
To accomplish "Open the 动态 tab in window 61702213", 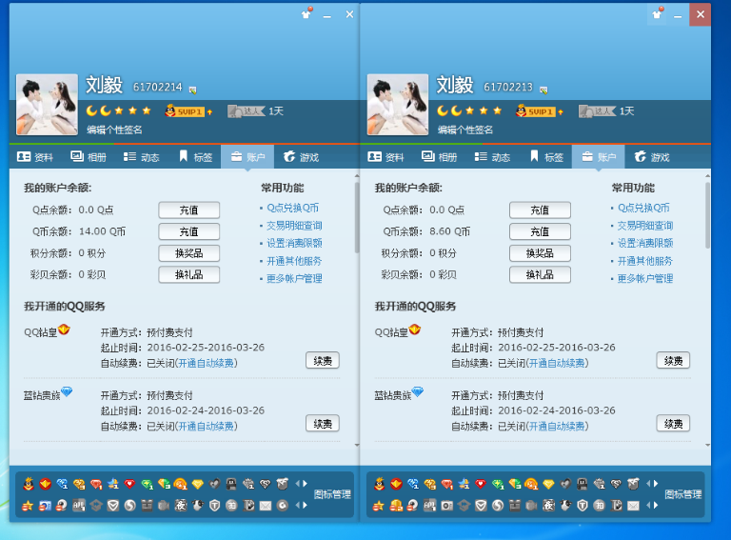I will [492, 157].
